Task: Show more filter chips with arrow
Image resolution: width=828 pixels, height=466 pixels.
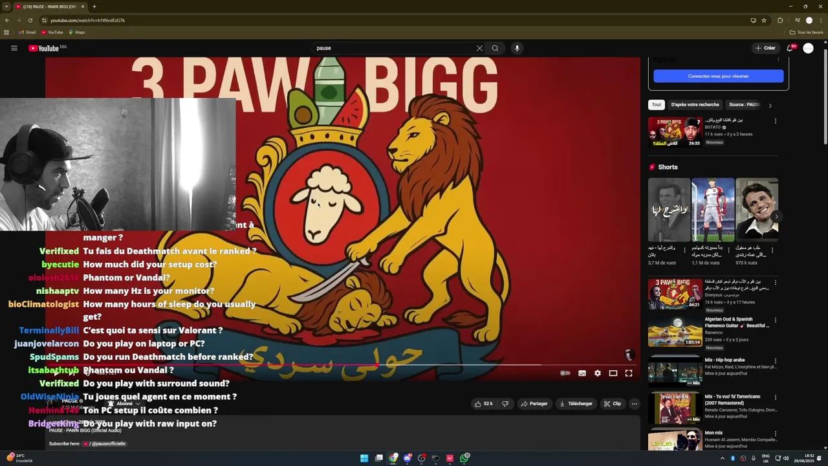Action: tap(770, 105)
